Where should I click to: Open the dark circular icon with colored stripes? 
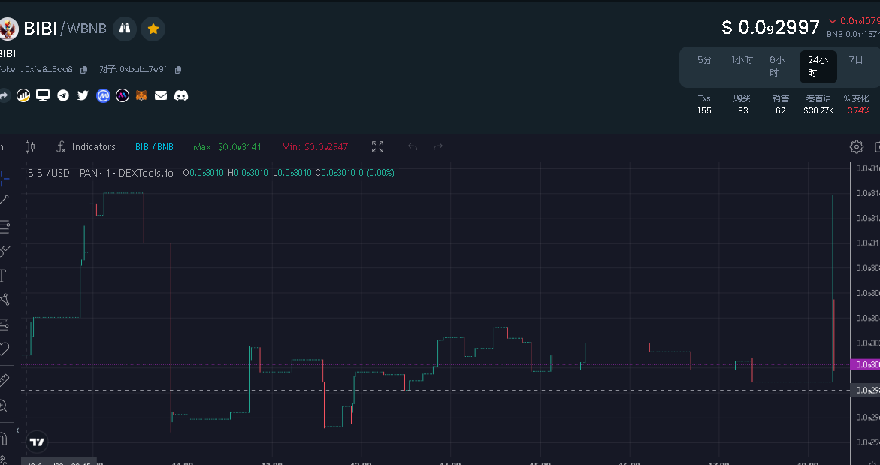click(122, 95)
